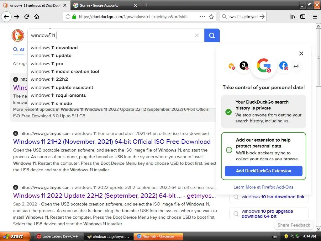Switch to windows 11 getmyos DuckDuckGo tab

(35, 5)
